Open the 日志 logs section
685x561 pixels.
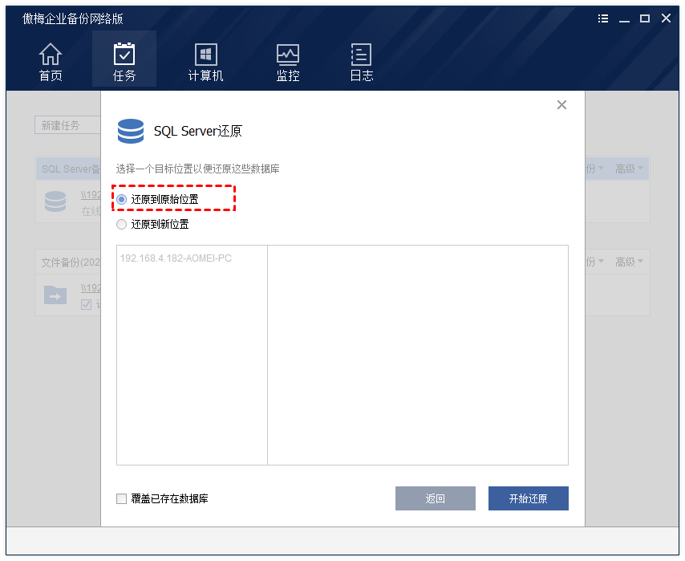click(361, 61)
